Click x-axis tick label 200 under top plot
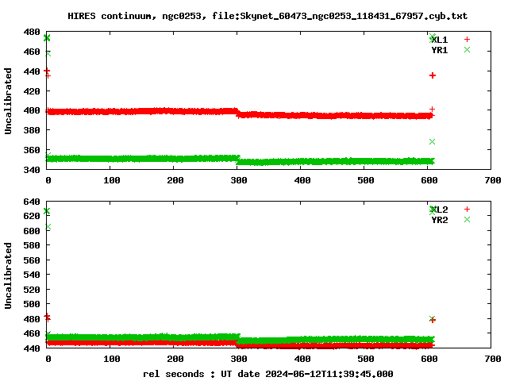Screen dimensions: 508x381 (175, 180)
